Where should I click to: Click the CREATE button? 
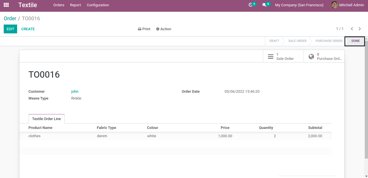pos(28,29)
